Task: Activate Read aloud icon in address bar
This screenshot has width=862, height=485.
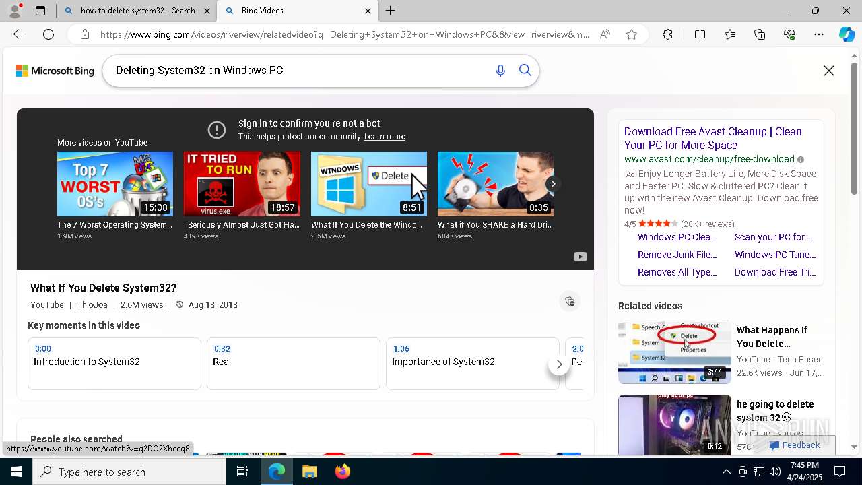Action: pos(605,34)
